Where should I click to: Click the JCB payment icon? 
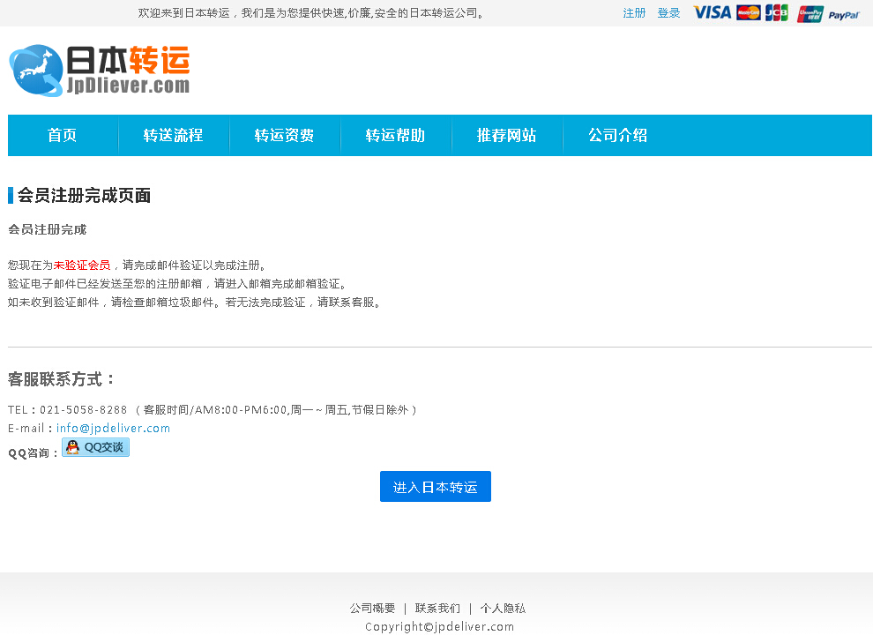pos(776,13)
